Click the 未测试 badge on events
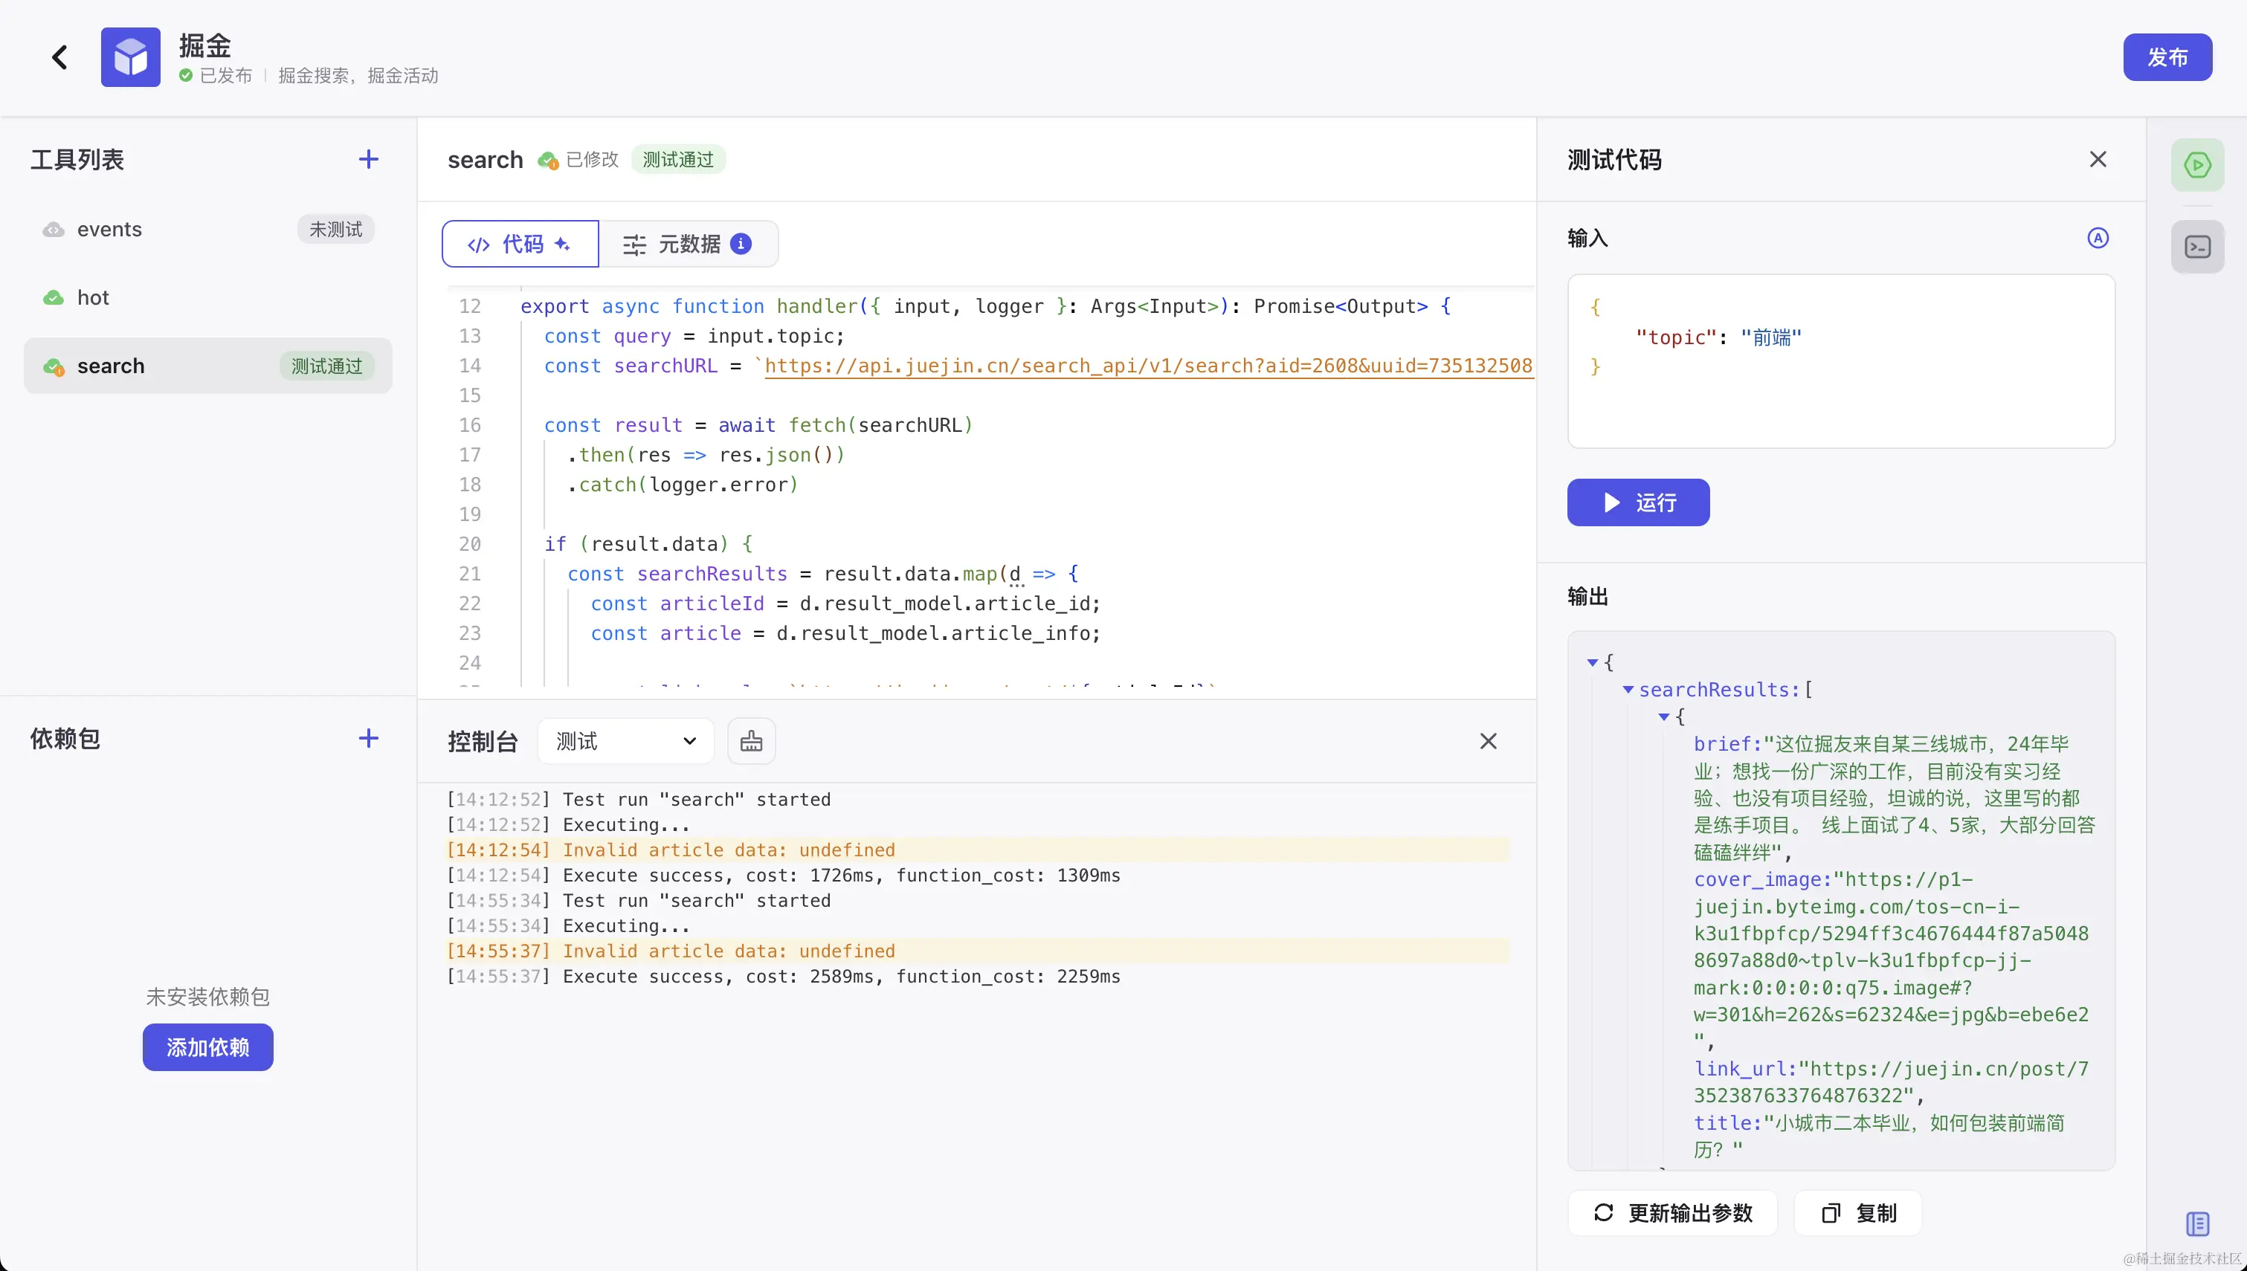The image size is (2247, 1271). coord(335,230)
